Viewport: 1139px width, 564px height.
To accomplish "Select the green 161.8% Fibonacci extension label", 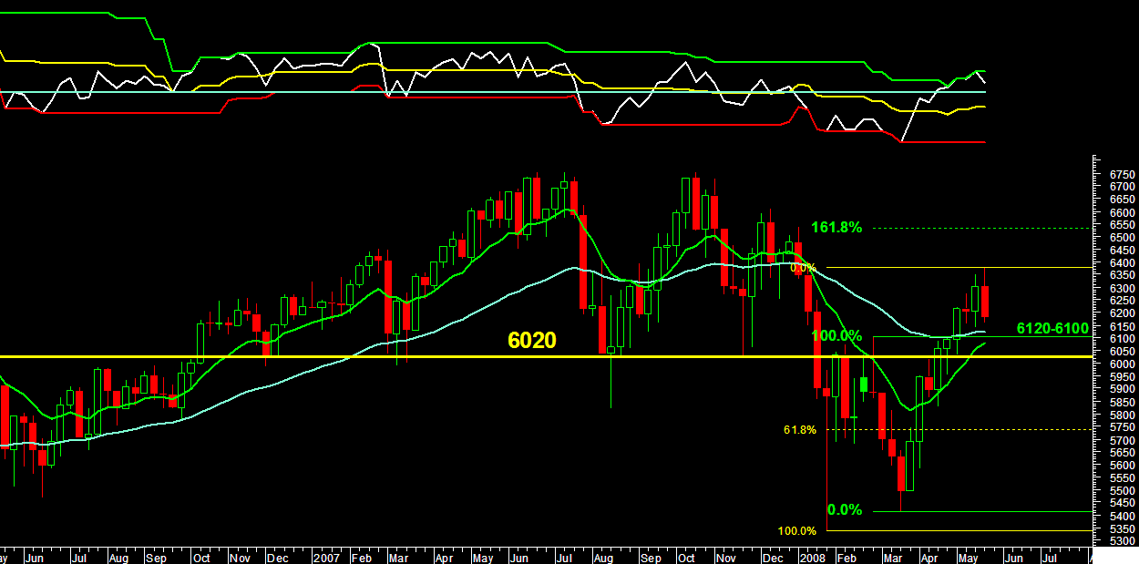I will coord(836,228).
